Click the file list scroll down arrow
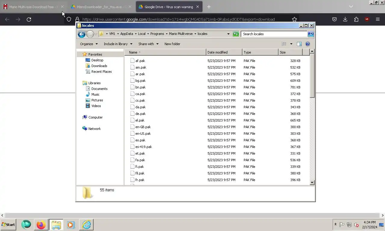385x231 pixels. pyautogui.click(x=312, y=182)
